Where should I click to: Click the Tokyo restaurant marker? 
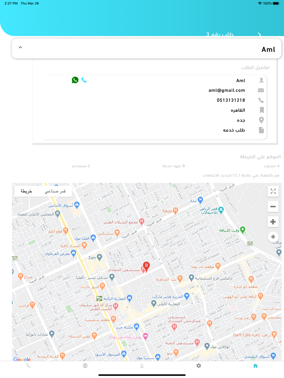175,211
